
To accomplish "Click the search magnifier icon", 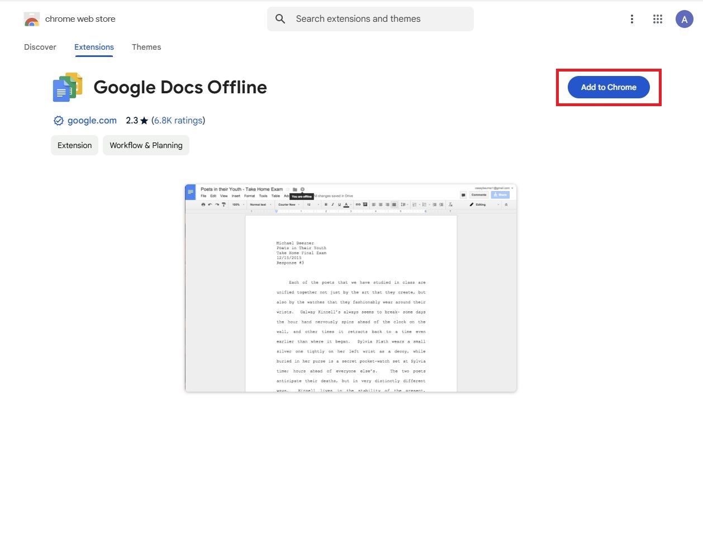I will click(x=281, y=19).
